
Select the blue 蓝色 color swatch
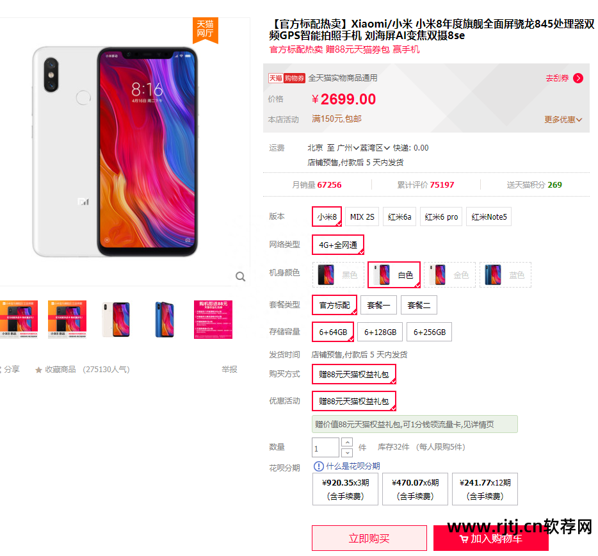[505, 275]
